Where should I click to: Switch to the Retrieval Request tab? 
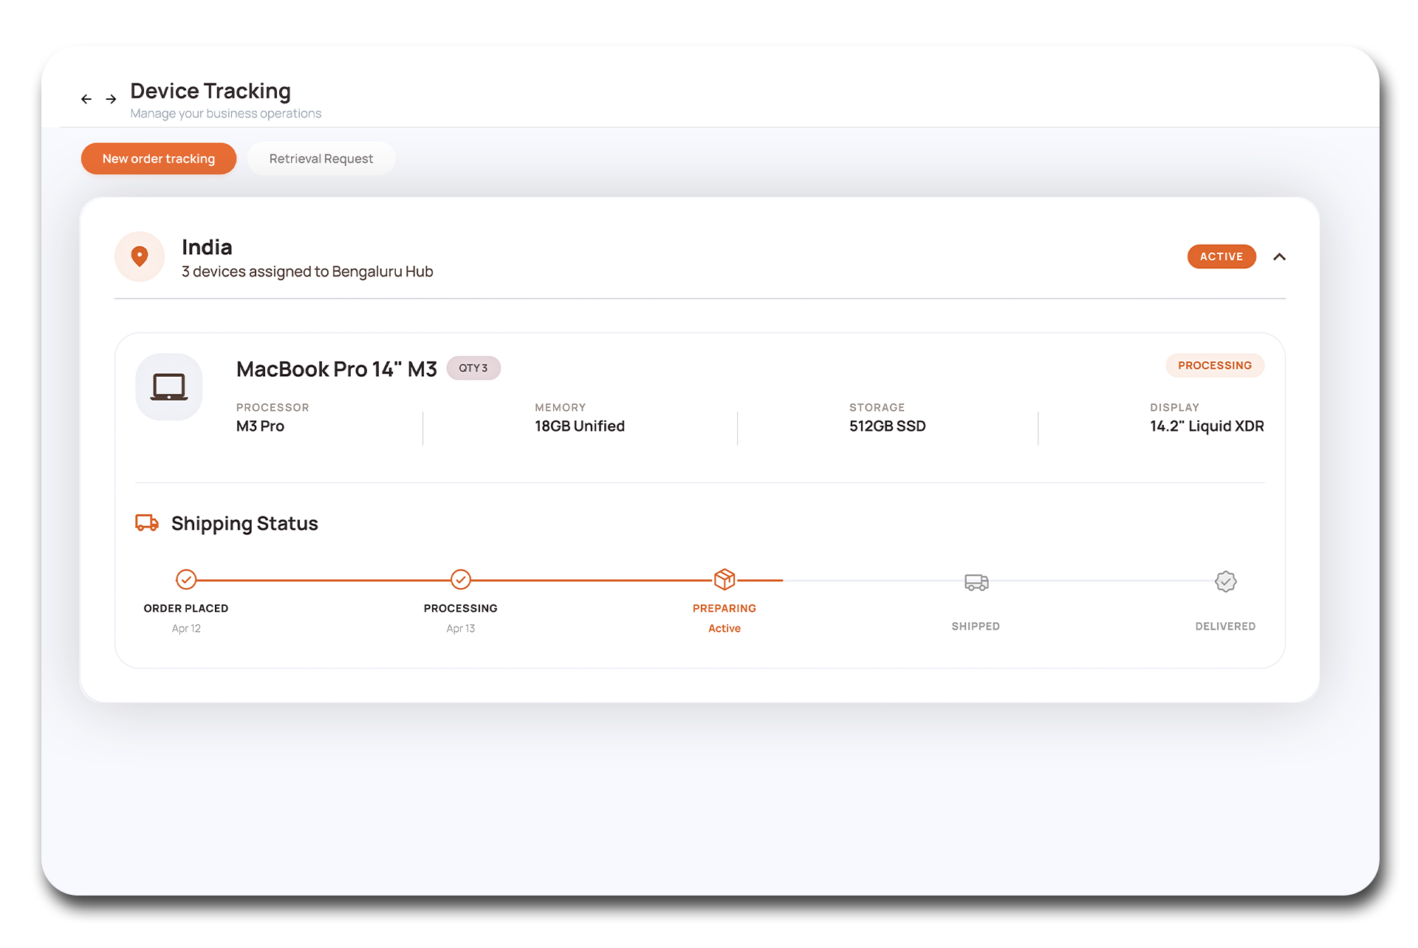coord(321,159)
